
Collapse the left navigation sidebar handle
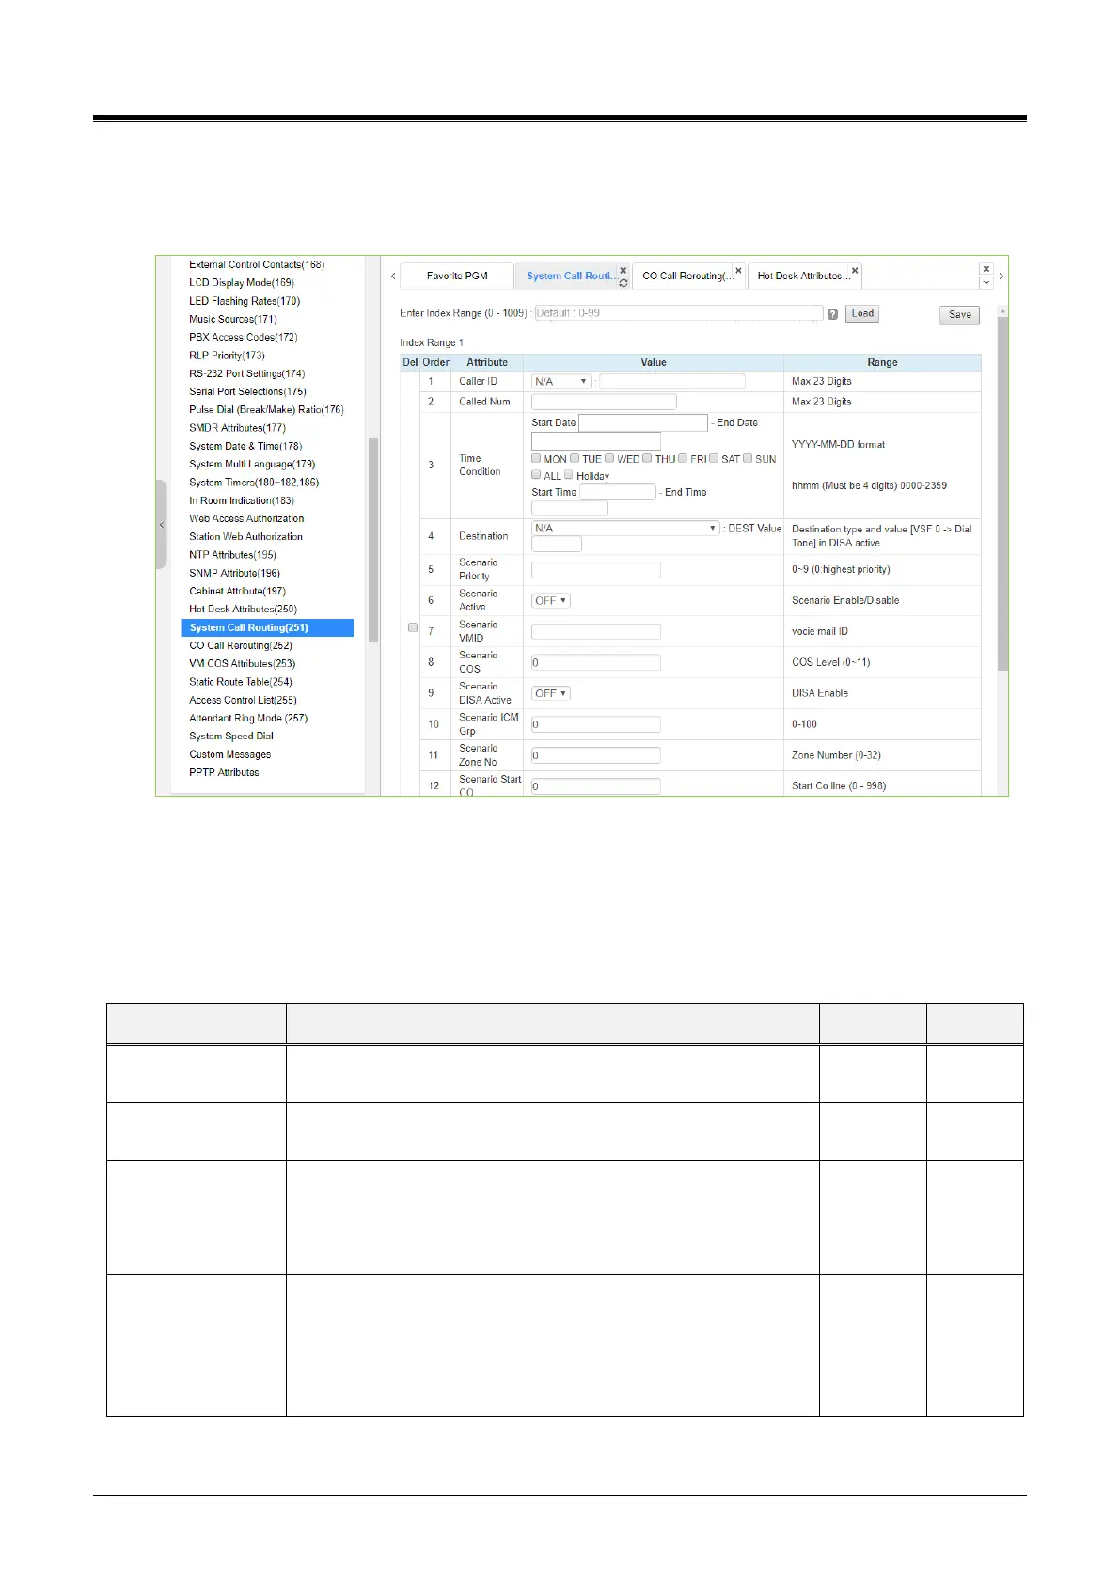pyautogui.click(x=161, y=524)
